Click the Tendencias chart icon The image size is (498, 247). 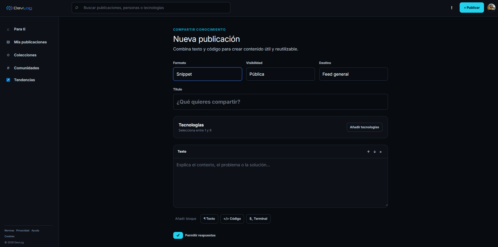8,80
